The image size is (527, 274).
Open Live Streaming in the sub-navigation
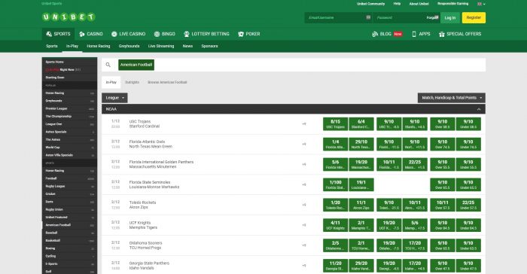(161, 46)
